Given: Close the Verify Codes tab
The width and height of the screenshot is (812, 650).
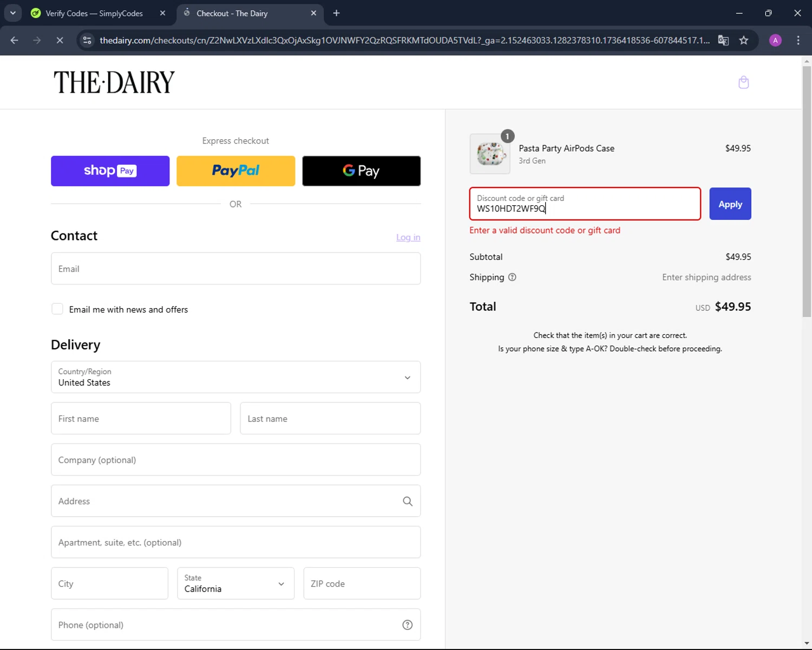Looking at the screenshot, I should coord(162,13).
